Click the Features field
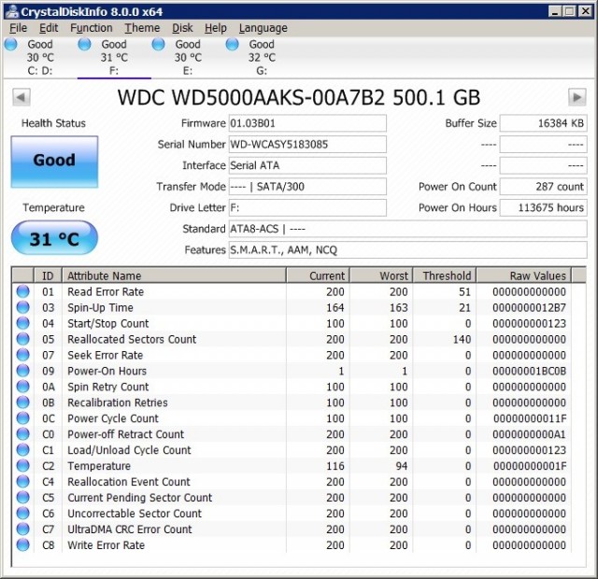 tap(407, 250)
